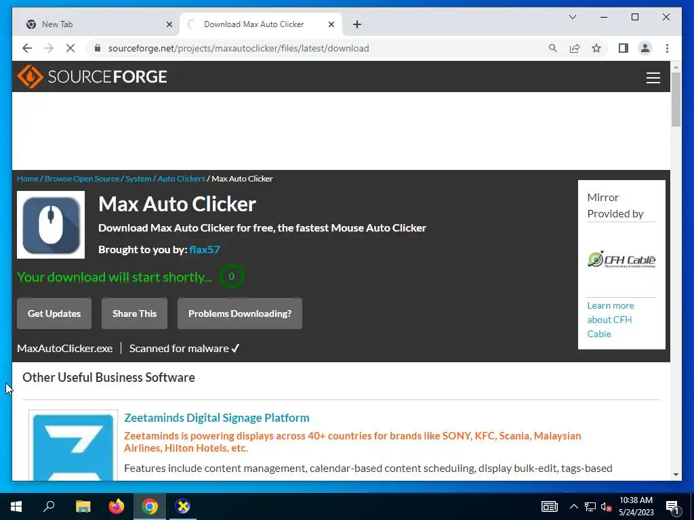Click the Get Updates button
This screenshot has height=520, width=694.
(x=54, y=313)
